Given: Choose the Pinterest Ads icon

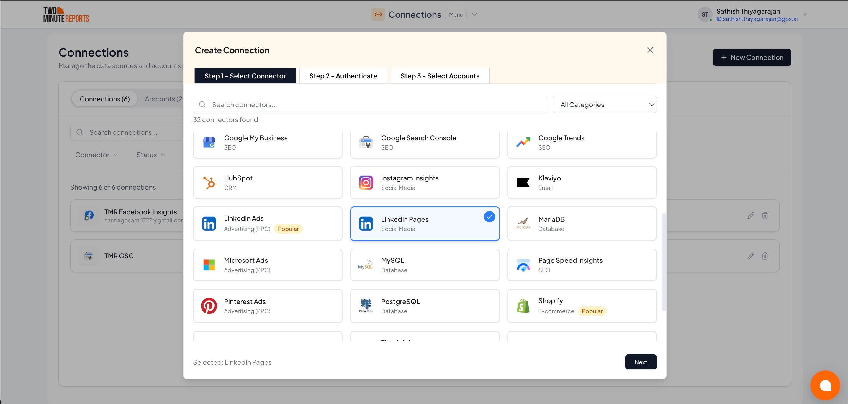Looking at the screenshot, I should pyautogui.click(x=209, y=306).
